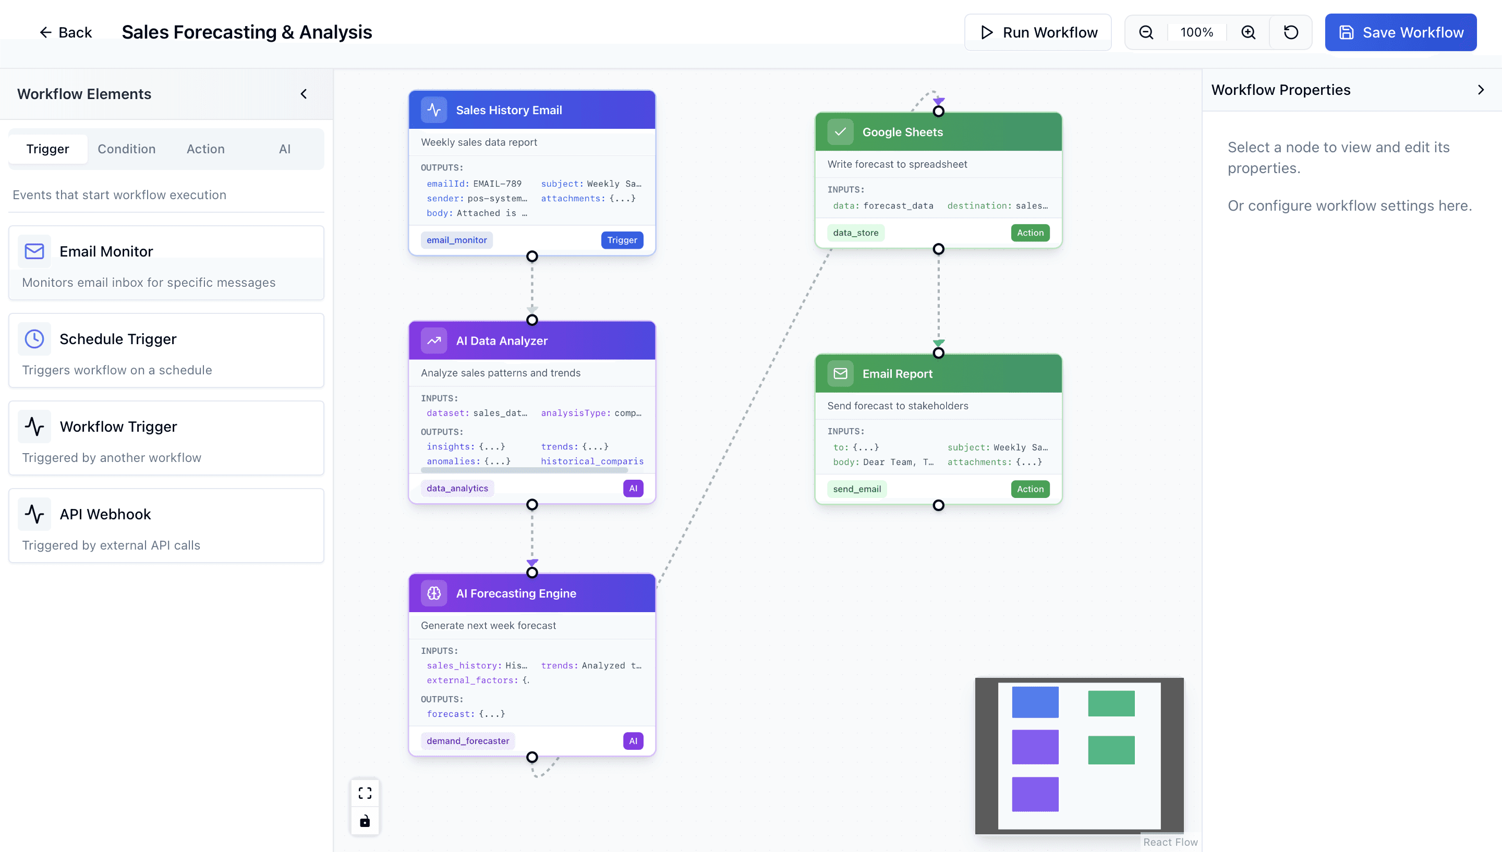Click the horizontal scrollbar in AI Data Analyzer

525,470
